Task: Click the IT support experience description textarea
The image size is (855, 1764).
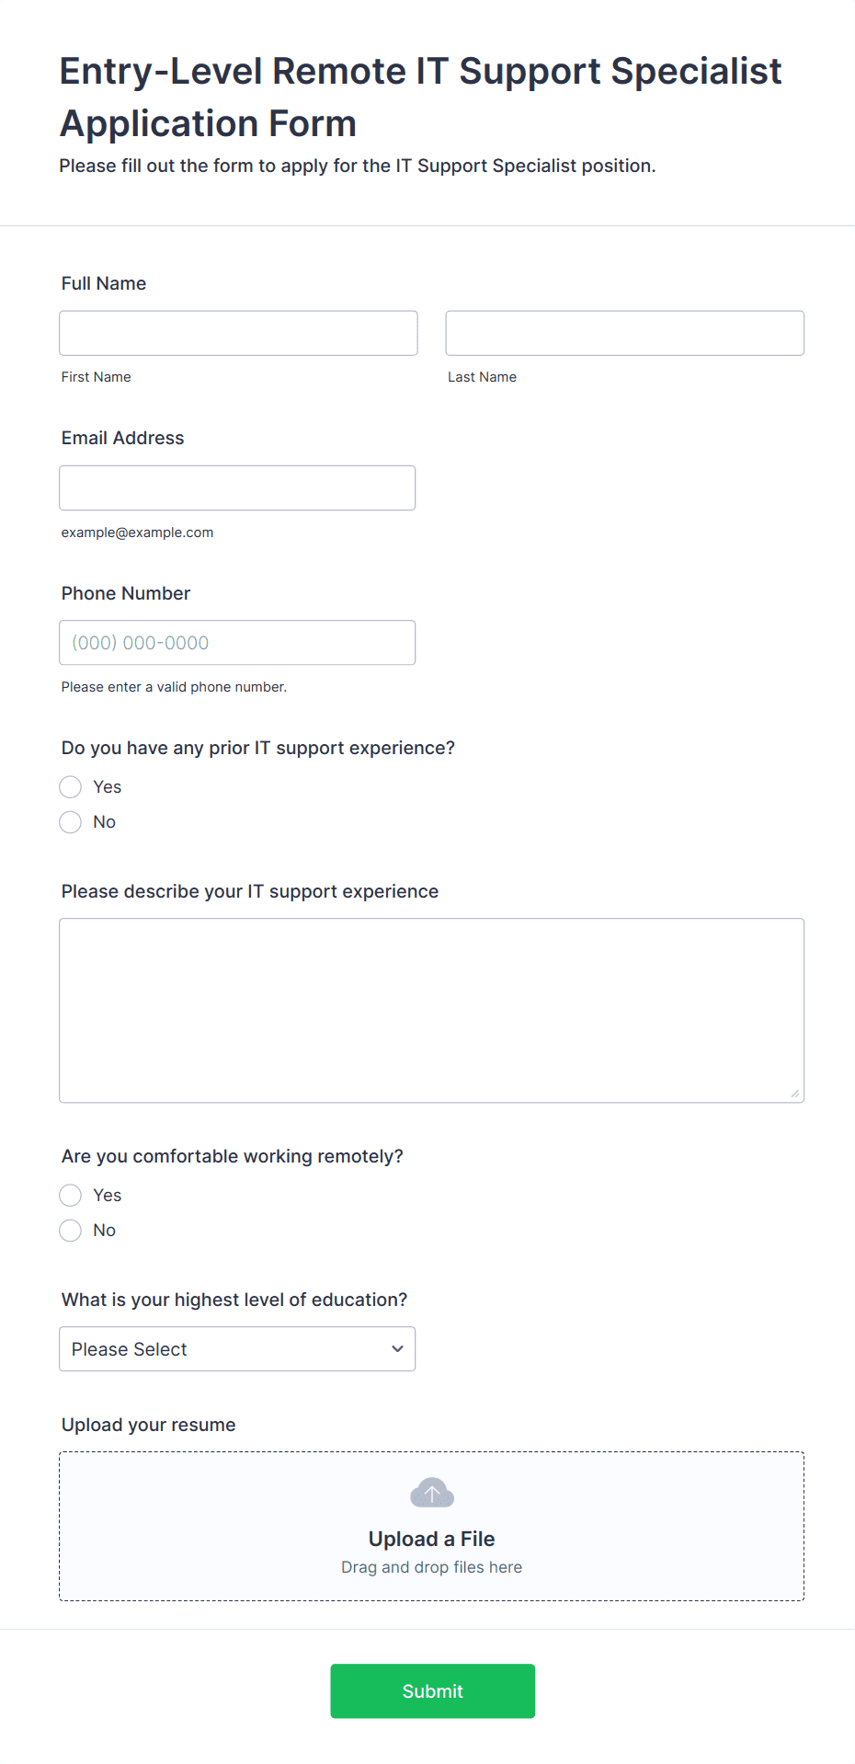Action: (432, 1011)
